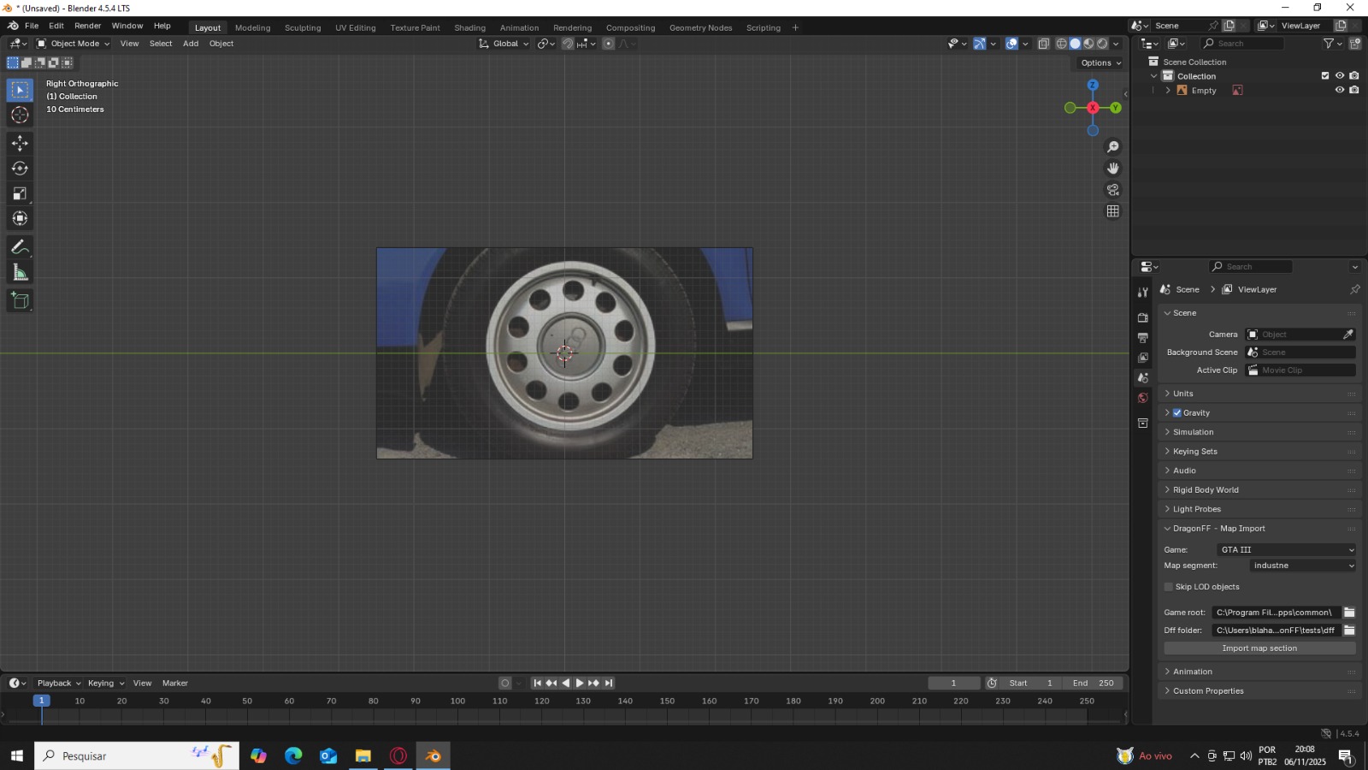Click the Import map section button
Screen dimensions: 1368x770
pos(1259,649)
